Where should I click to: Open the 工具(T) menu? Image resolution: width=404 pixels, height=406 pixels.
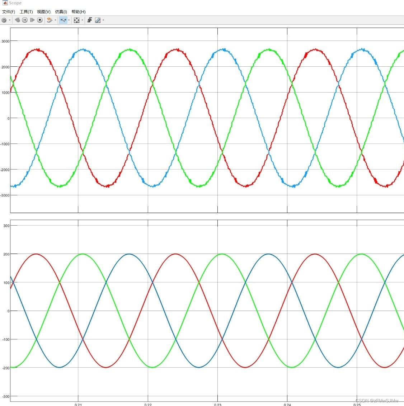[26, 11]
